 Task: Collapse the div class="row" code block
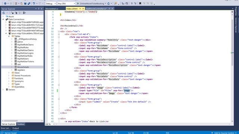pyautogui.click(x=59, y=31)
